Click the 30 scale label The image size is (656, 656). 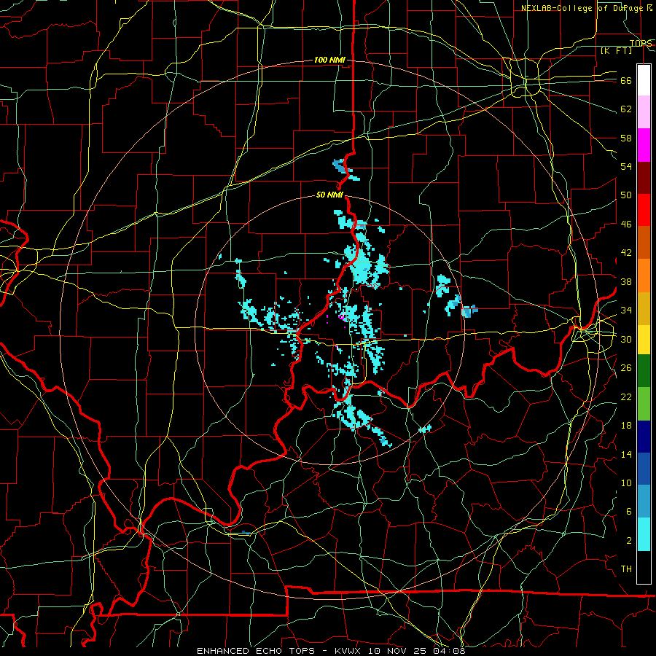626,339
